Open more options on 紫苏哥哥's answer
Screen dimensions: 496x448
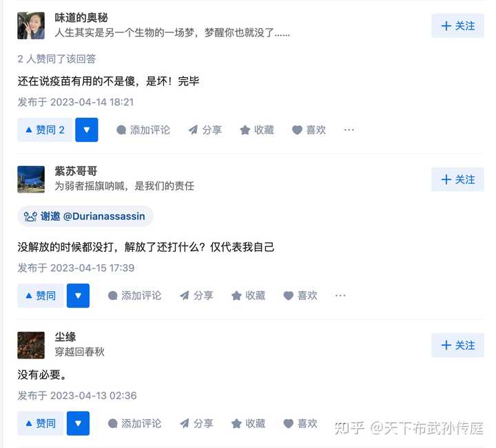click(340, 296)
